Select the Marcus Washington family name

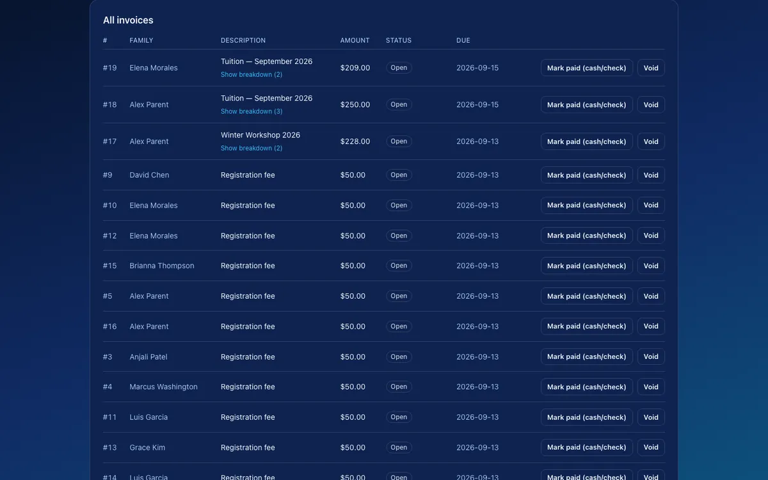pyautogui.click(x=164, y=387)
